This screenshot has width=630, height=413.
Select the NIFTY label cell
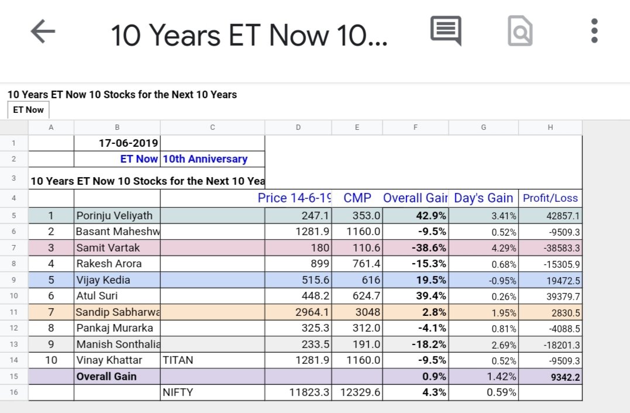point(212,393)
